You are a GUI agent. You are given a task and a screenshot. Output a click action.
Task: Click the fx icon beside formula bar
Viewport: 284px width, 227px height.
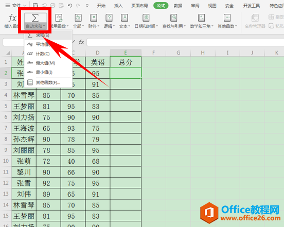click(x=81, y=42)
